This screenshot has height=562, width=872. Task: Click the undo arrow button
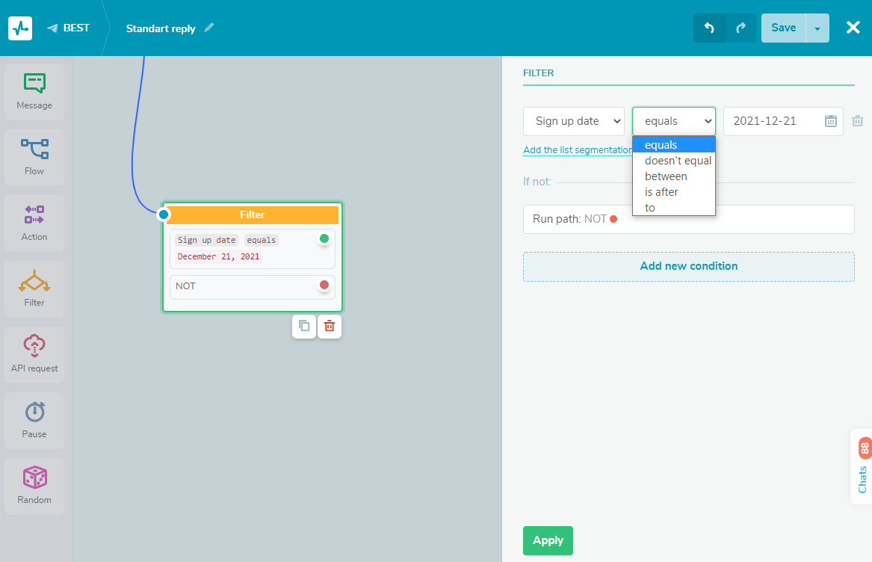(x=709, y=28)
